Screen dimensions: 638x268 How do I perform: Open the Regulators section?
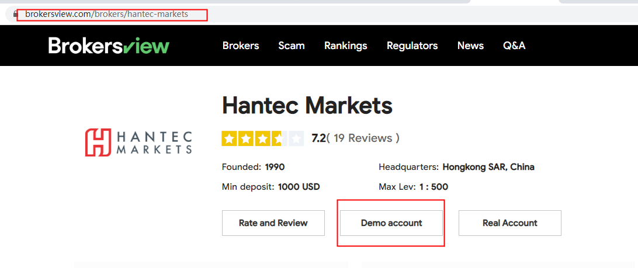(x=412, y=46)
